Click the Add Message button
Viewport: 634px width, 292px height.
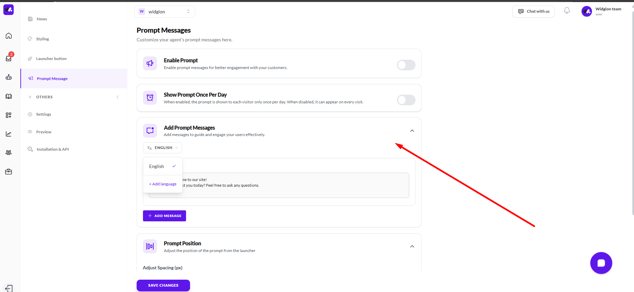coord(164,216)
